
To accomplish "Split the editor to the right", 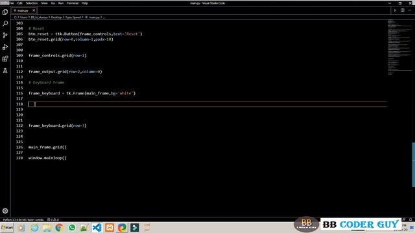I will click(402, 10).
